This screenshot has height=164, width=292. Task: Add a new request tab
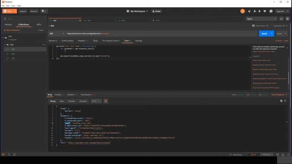pos(153,20)
